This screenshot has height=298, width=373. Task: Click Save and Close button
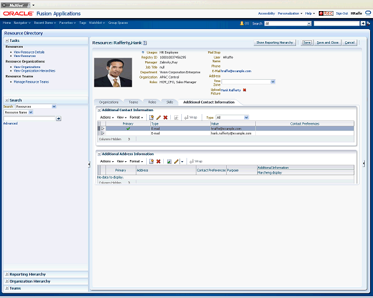coord(328,42)
